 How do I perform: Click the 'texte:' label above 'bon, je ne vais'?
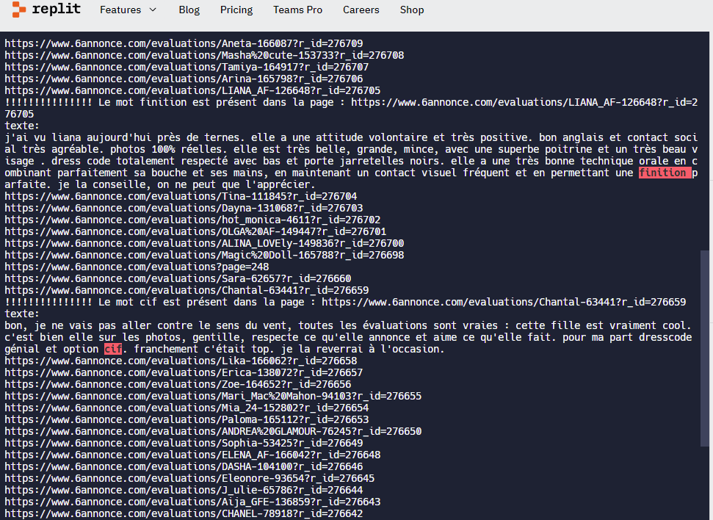point(22,314)
